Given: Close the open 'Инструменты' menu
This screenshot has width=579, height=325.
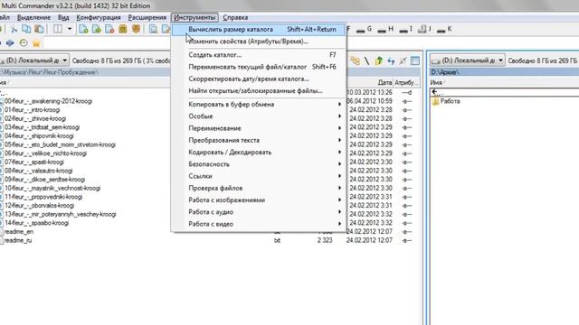Looking at the screenshot, I should click(x=195, y=18).
